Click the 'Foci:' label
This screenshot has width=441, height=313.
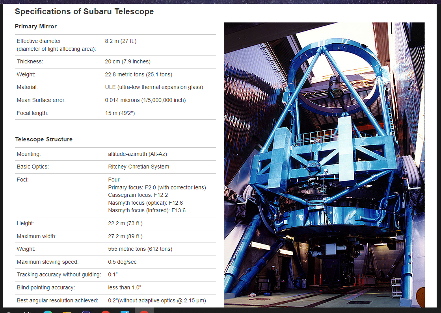(x=22, y=180)
